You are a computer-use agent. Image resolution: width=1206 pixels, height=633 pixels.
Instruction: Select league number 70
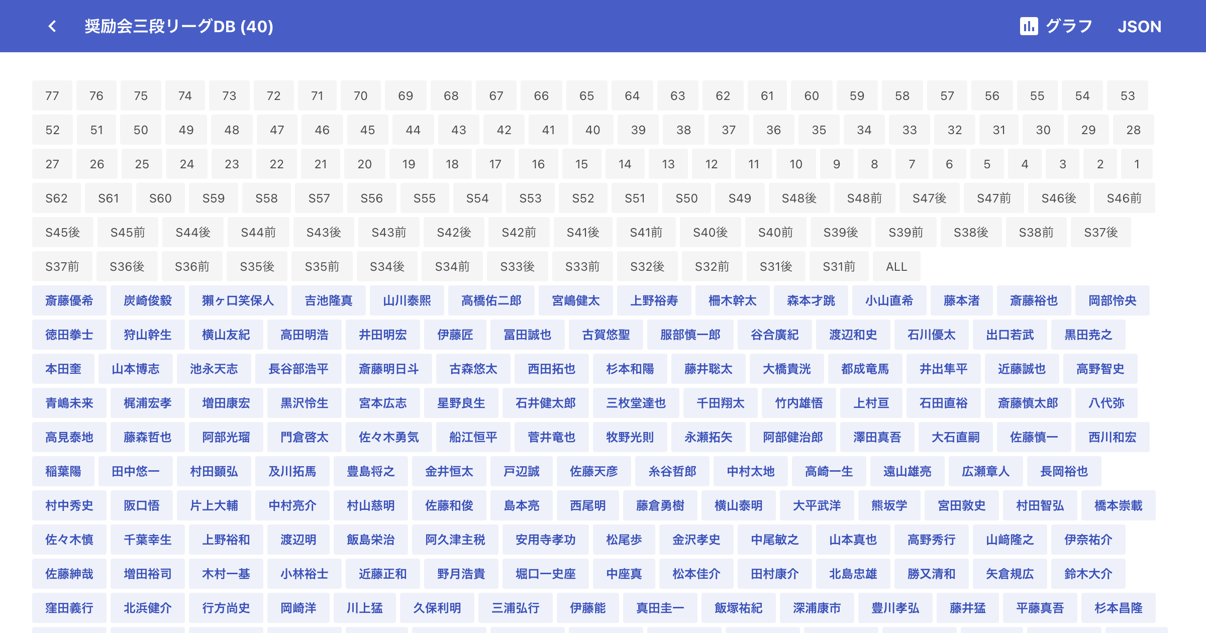pos(360,95)
